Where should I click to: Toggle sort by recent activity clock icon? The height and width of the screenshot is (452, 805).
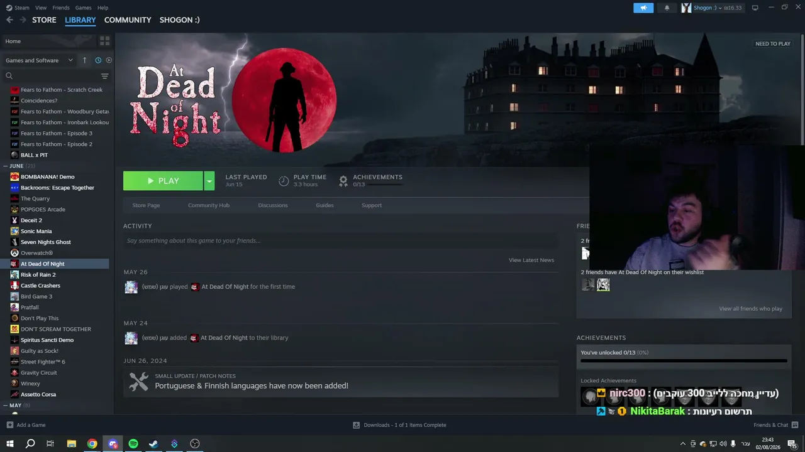click(98, 60)
